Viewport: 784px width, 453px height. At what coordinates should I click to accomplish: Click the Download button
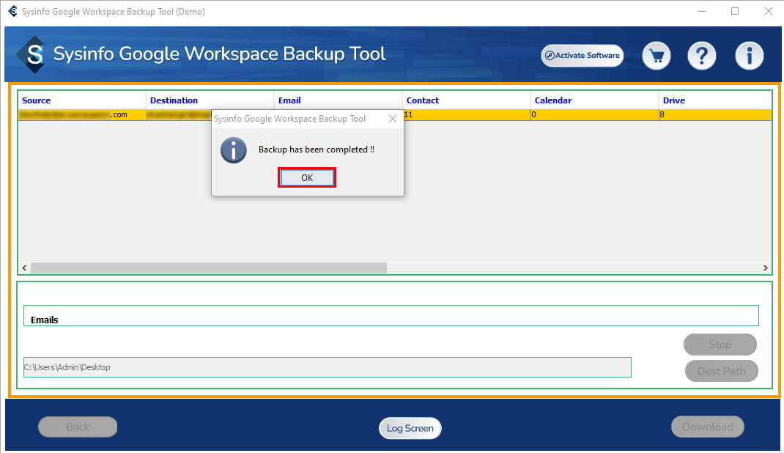pos(707,427)
